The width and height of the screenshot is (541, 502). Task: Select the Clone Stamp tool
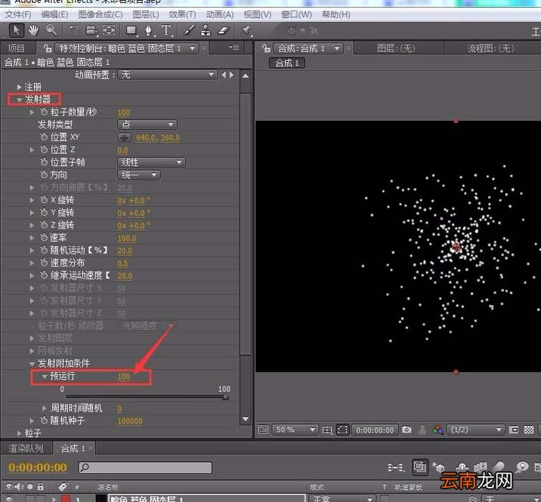coord(206,30)
